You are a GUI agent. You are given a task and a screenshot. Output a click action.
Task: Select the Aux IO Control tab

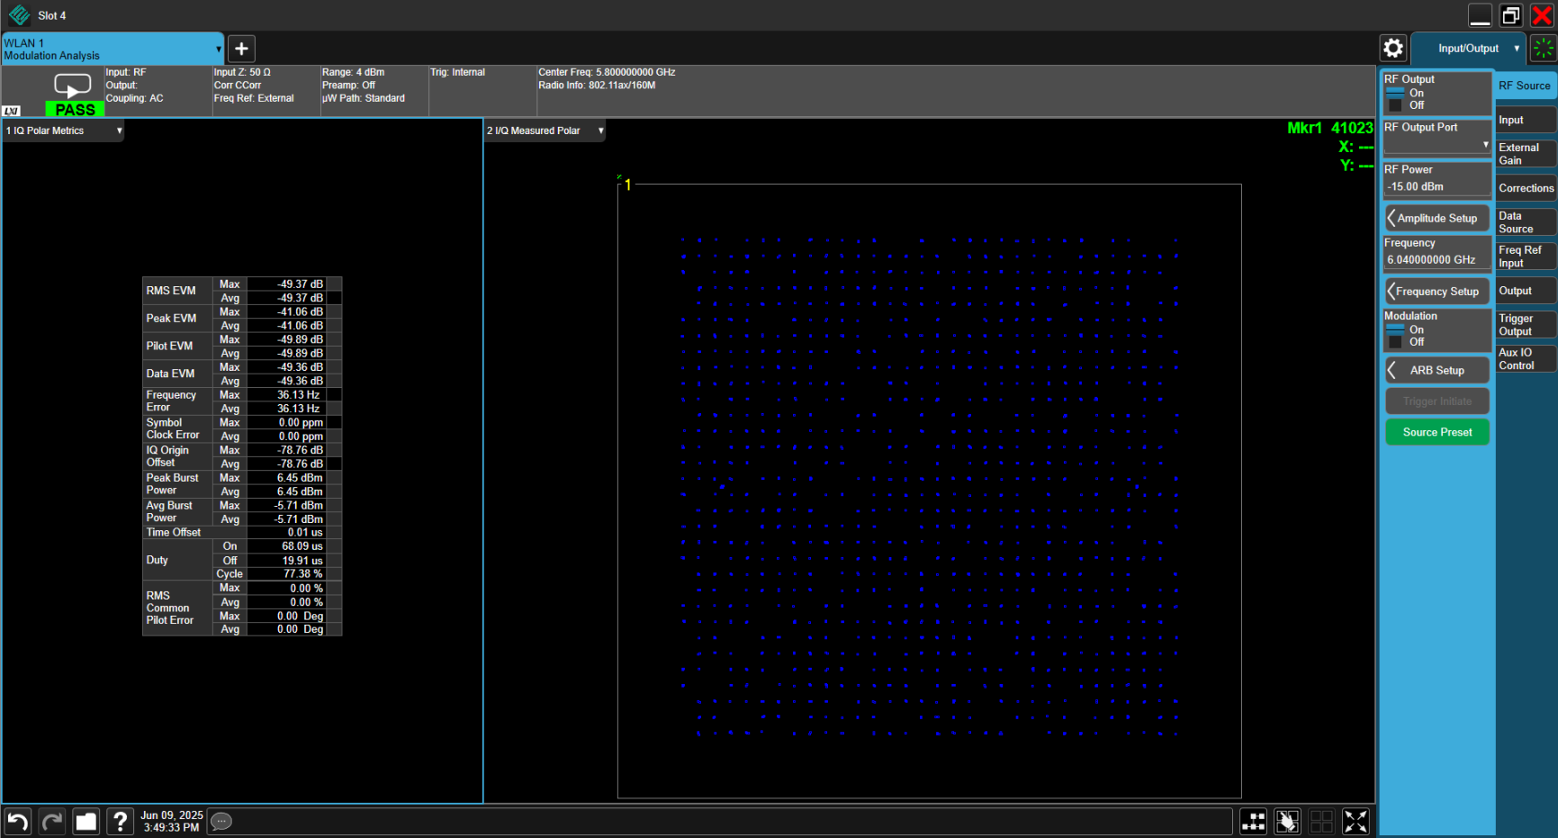coord(1526,359)
